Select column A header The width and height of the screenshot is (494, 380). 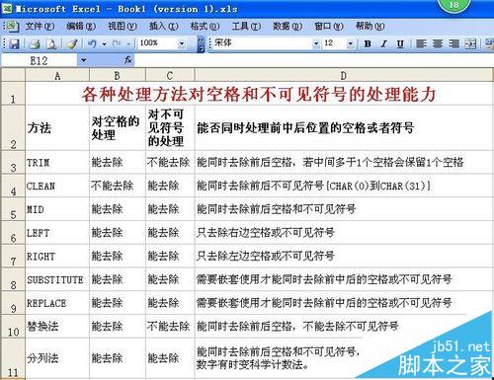click(57, 76)
